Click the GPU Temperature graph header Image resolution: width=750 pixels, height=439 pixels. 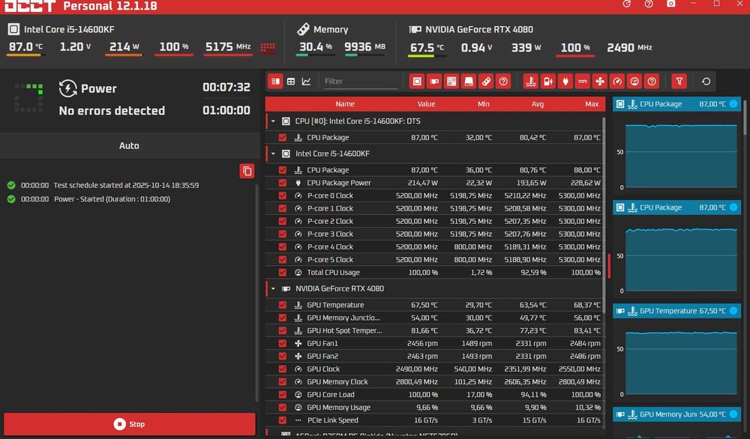pos(676,311)
